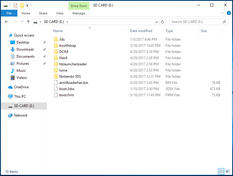Expand the chevron after SD CARD (E:) in address bar
The height and width of the screenshot is (176, 233).
click(x=67, y=22)
